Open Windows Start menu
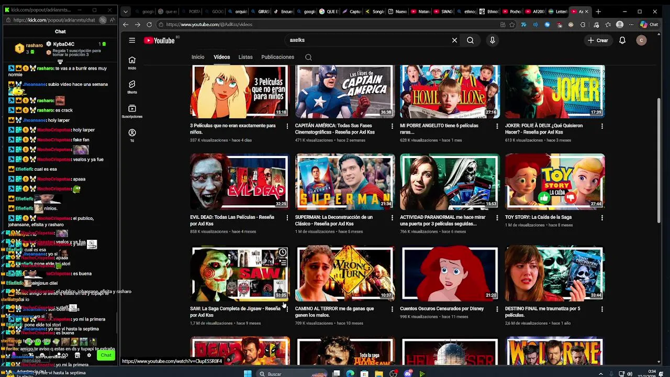Image resolution: width=670 pixels, height=377 pixels. [248, 374]
